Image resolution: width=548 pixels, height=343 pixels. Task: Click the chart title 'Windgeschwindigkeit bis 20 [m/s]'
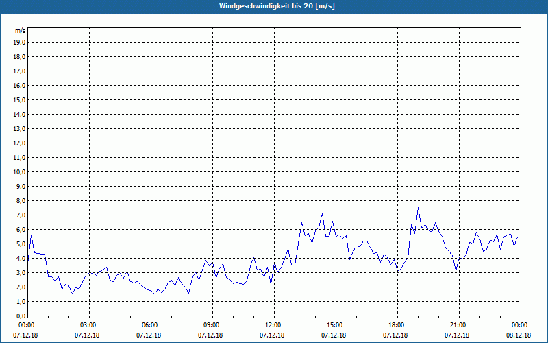point(277,6)
